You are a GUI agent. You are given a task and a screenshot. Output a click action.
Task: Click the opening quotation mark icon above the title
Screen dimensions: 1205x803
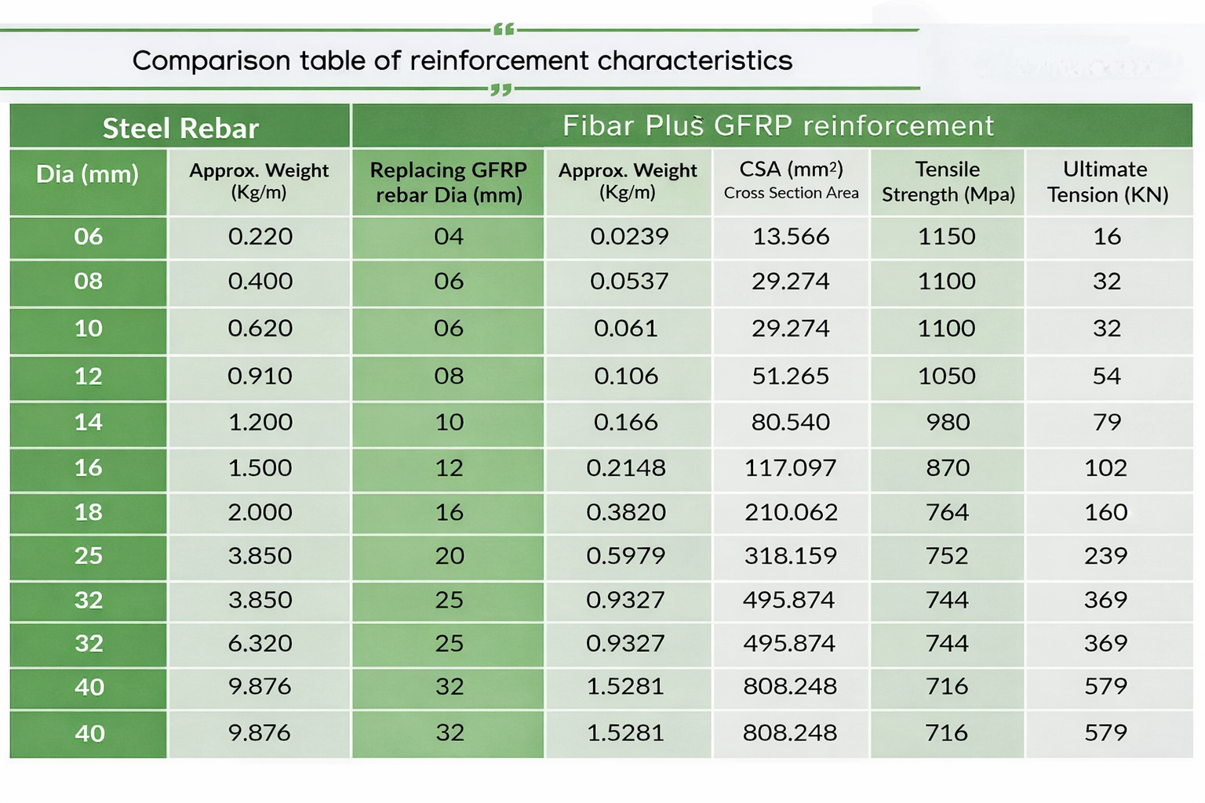[504, 30]
